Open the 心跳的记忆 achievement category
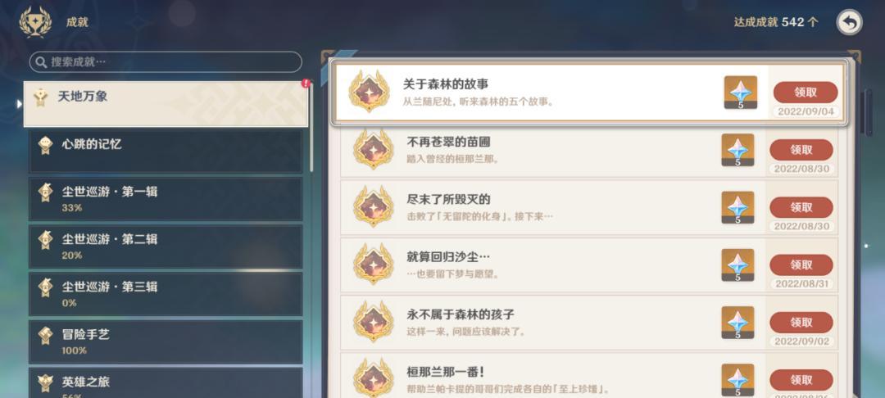The height and width of the screenshot is (398, 885). [166, 152]
